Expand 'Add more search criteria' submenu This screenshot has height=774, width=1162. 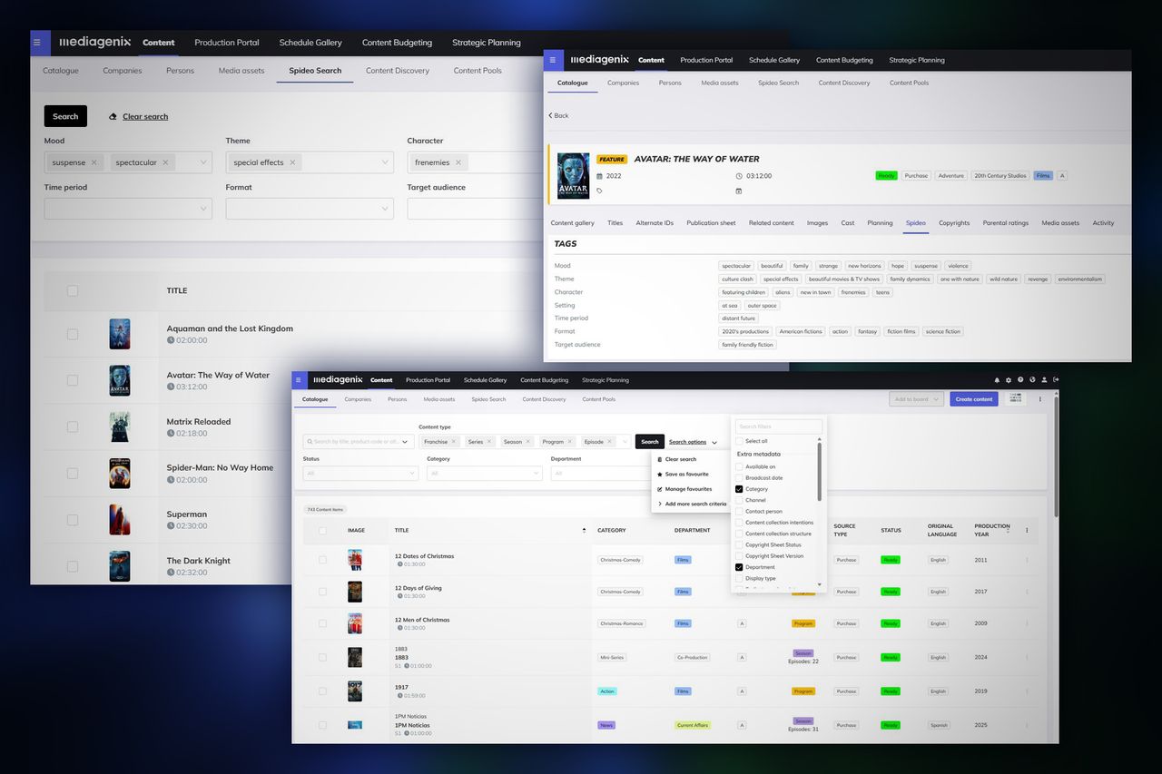point(693,504)
